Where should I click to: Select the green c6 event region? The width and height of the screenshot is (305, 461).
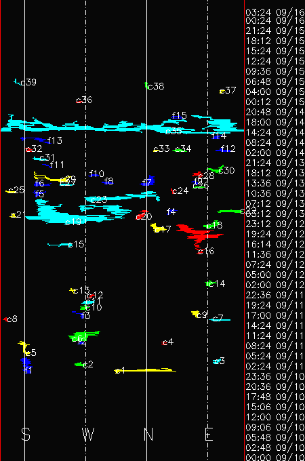click(x=83, y=336)
